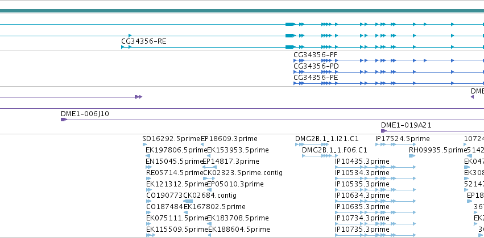Image resolution: width=484 pixels, height=238 pixels.
Task: Select the CG34356-PD protein label
Action: point(316,66)
